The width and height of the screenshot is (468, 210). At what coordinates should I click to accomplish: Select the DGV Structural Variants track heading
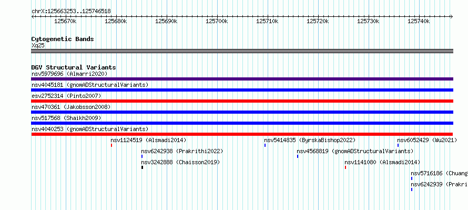pyautogui.click(x=74, y=67)
